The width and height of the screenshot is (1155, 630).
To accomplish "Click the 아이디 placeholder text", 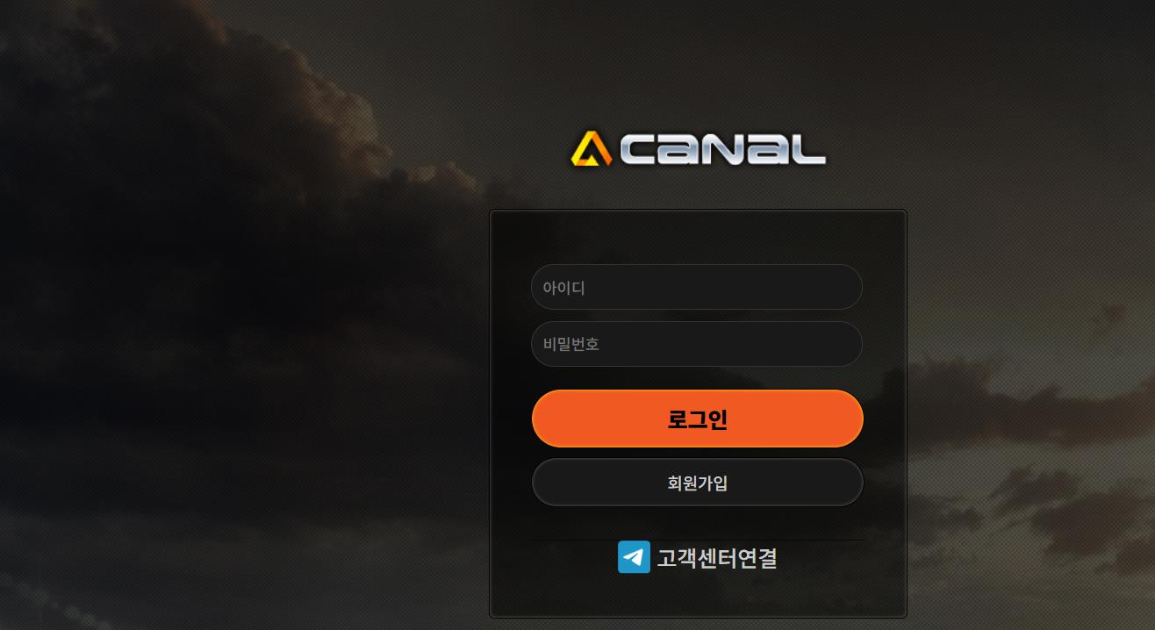I will point(563,287).
